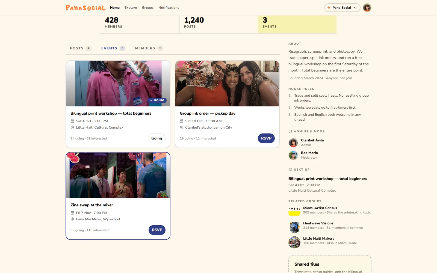Open the Group ink order event title
Viewport: 437px width, 273px height.
pyautogui.click(x=208, y=113)
